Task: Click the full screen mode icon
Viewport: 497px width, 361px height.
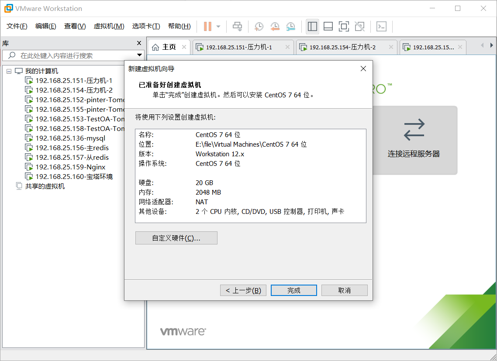Action: pyautogui.click(x=344, y=26)
